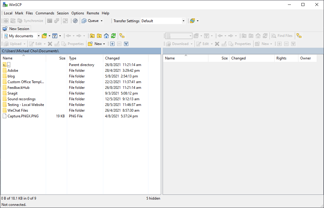This screenshot has height=208, width=324.
Task: Expand local filter dropdown arrow
Action: (x=60, y=36)
